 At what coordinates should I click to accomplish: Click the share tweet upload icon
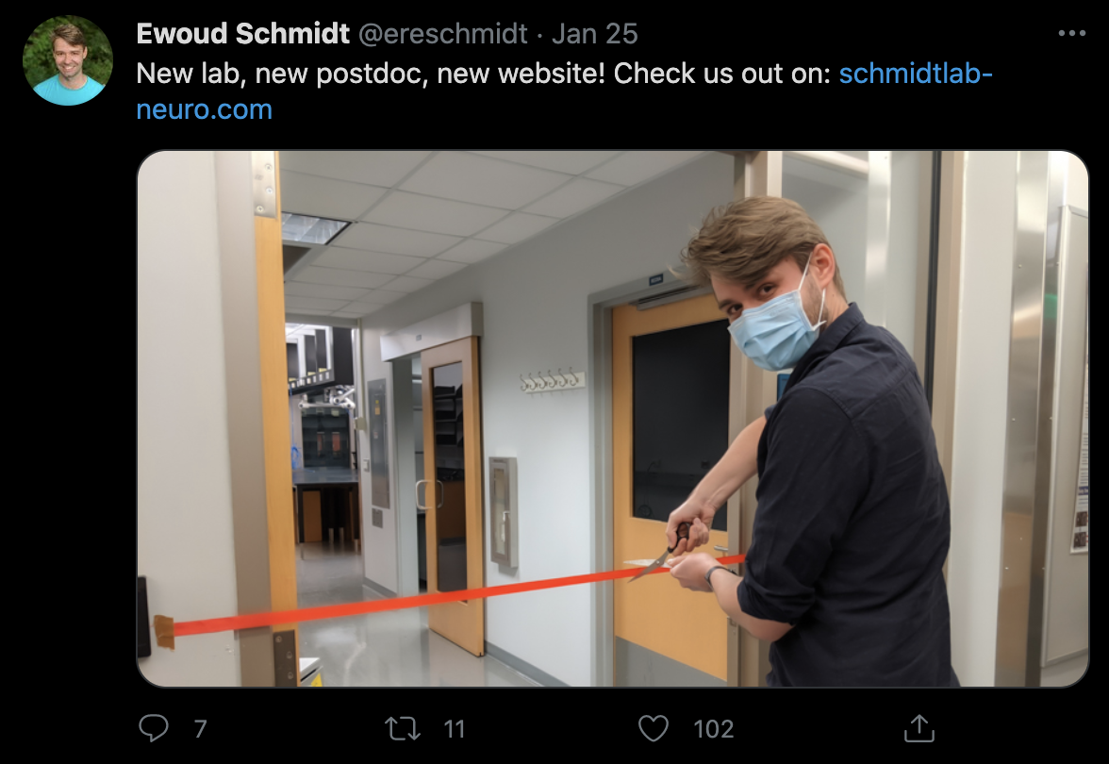click(x=919, y=728)
